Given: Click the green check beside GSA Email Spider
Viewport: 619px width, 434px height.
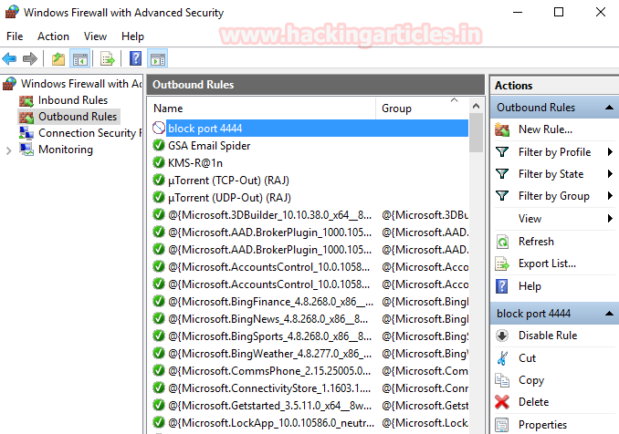Looking at the screenshot, I should (159, 146).
